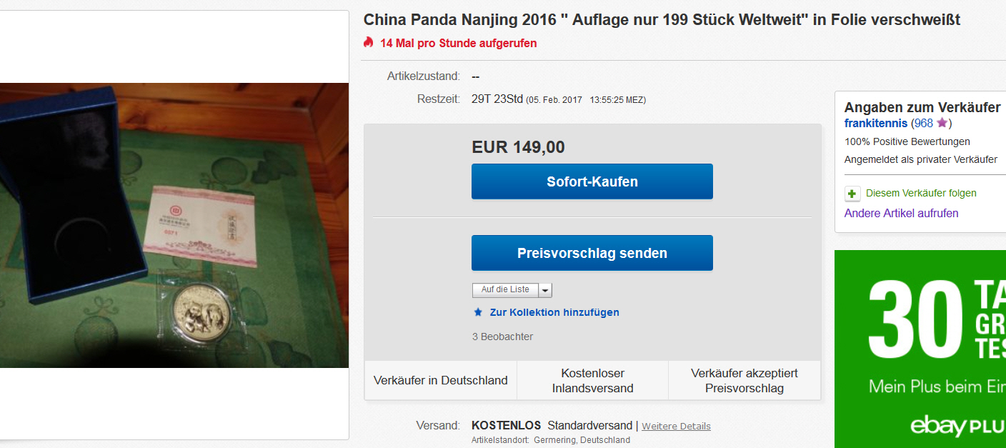Open Weitere Details shipping link
The image size is (1006, 448).
(676, 426)
